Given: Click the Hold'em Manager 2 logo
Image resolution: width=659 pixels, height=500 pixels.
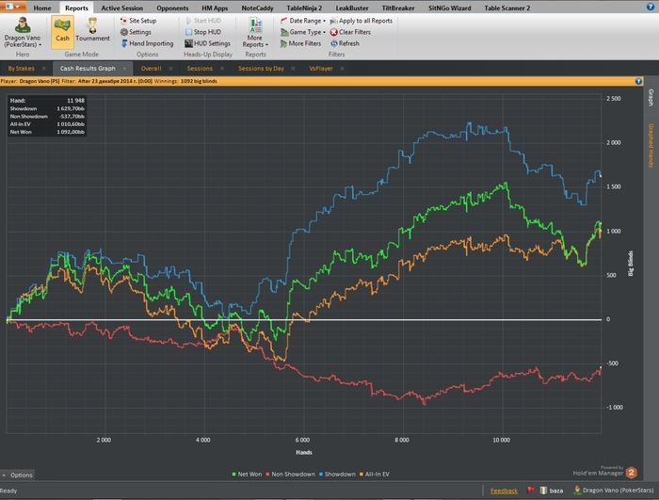Looking at the screenshot, I should 631,473.
